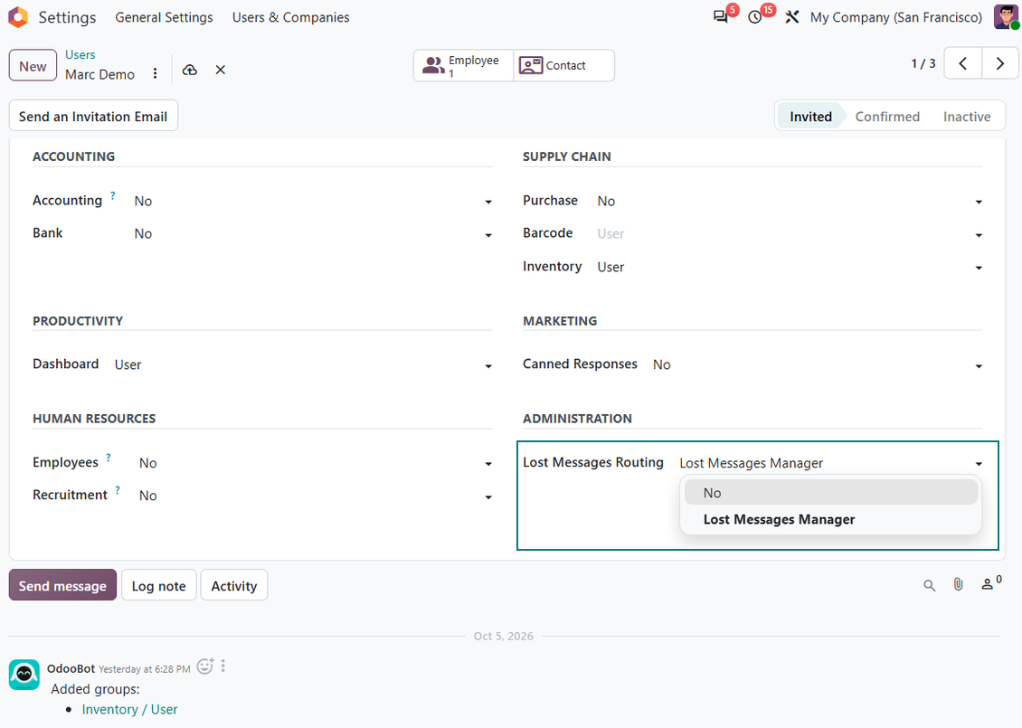Open the Employees access dropdown
Screen dimensions: 1022x728
point(316,463)
